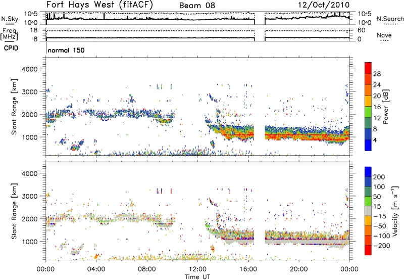This screenshot has height=280, width=404.
Task: Click the 'Time UT' axis label
Action: 197,276
